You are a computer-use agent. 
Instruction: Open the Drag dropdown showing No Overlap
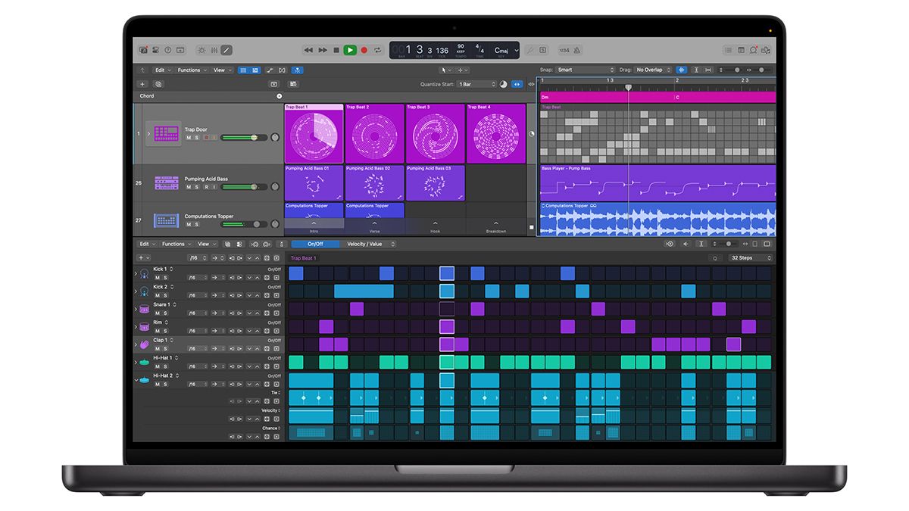tap(651, 69)
